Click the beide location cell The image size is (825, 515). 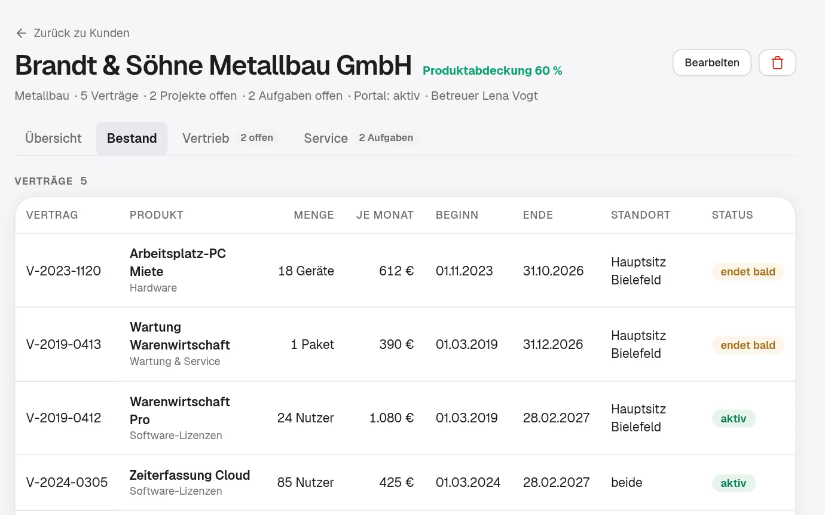[627, 482]
